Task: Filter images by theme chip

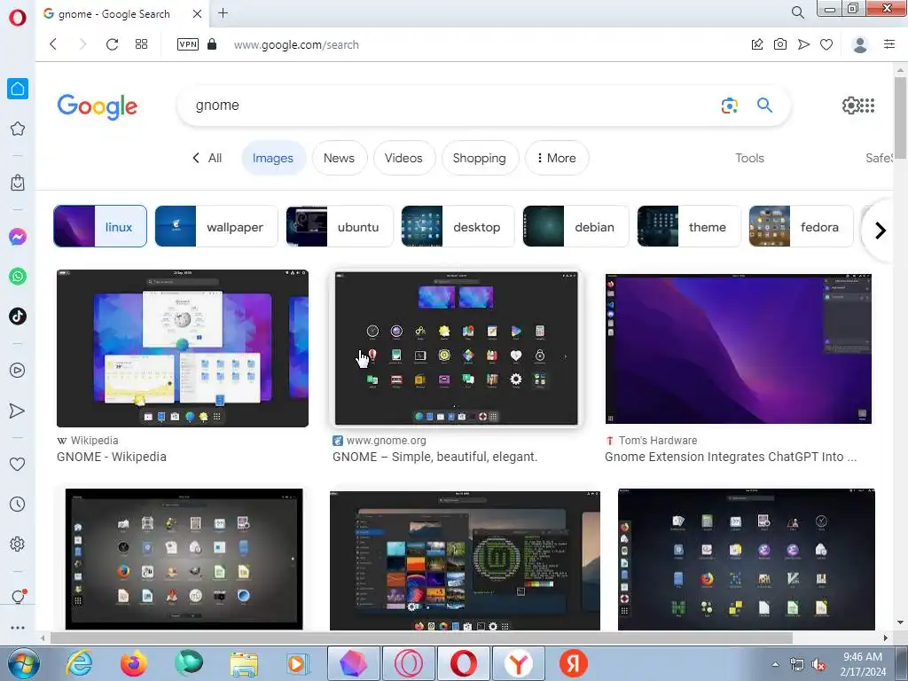Action: (688, 226)
